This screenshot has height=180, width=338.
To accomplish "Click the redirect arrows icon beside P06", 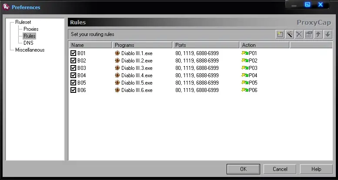I will tap(245, 90).
